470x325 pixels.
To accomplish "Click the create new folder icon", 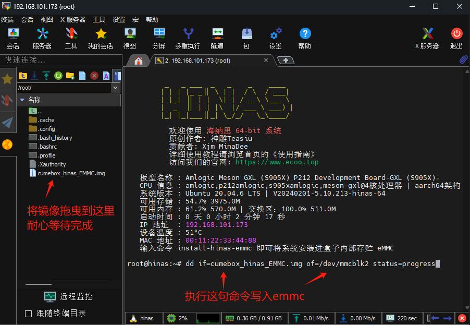I will coord(70,76).
